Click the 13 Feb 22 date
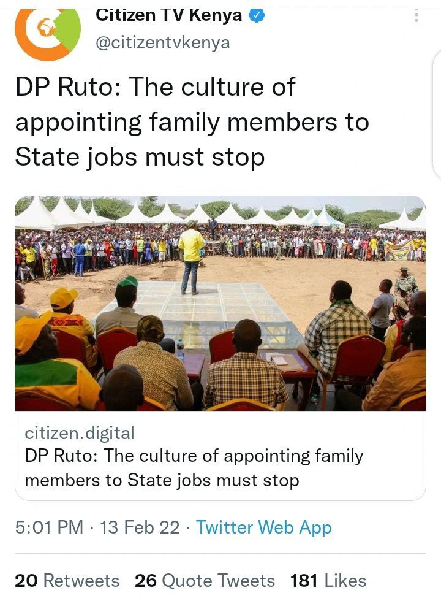This screenshot has height=601, width=441. pos(140,527)
